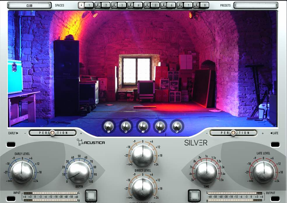This screenshot has width=287, height=203.
Task: Click the Depth knob
Action: click(79, 172)
